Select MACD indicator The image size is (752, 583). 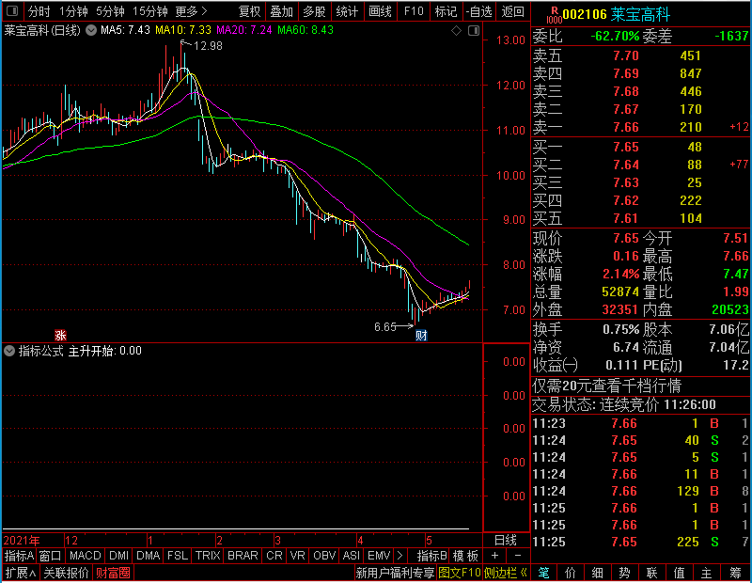[85, 556]
